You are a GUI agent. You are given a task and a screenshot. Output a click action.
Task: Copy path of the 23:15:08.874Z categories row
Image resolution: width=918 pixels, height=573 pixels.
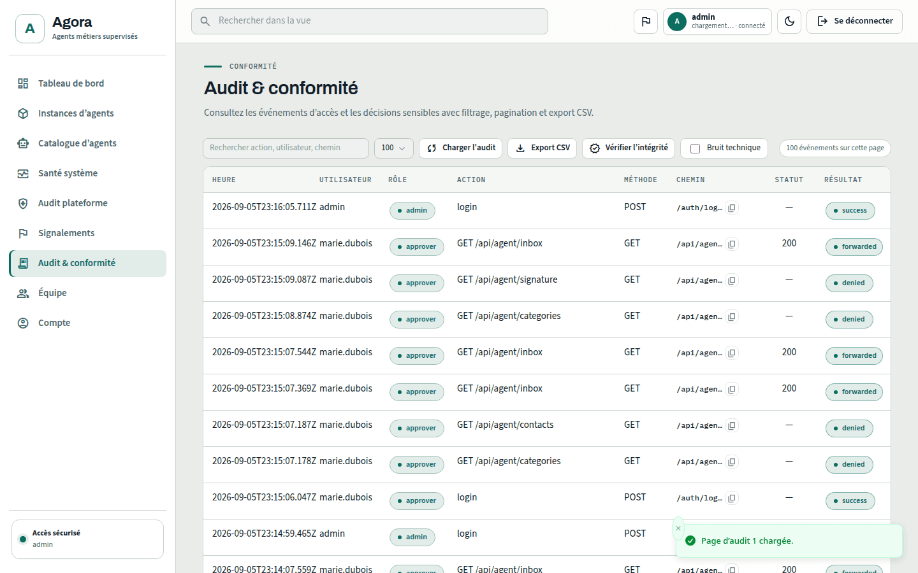(x=732, y=317)
